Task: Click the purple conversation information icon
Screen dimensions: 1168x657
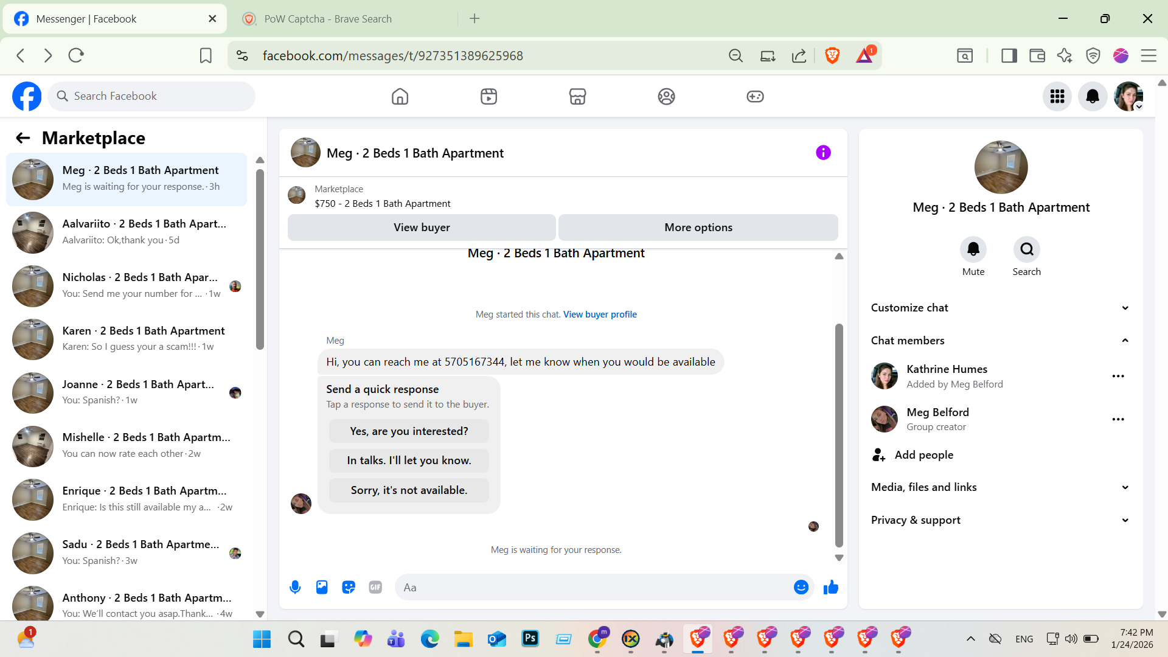Action: (x=823, y=153)
